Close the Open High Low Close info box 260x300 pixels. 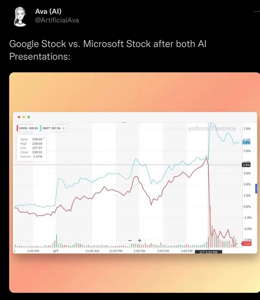pos(44,137)
